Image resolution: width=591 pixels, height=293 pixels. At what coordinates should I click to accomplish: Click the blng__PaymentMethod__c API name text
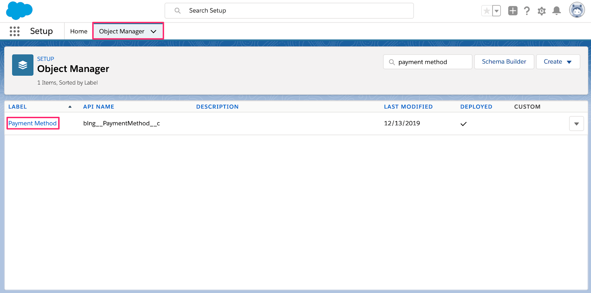122,123
